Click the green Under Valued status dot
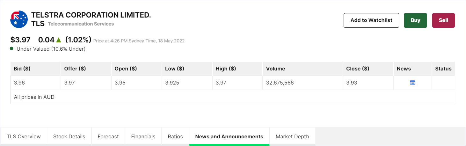The image size is (466, 146). tap(11, 48)
